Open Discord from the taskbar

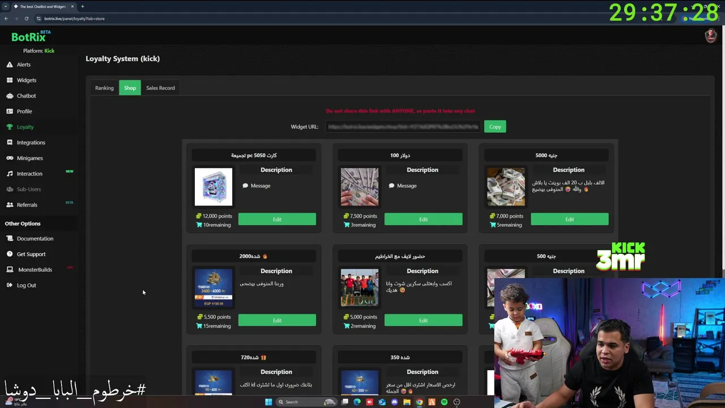(394, 402)
